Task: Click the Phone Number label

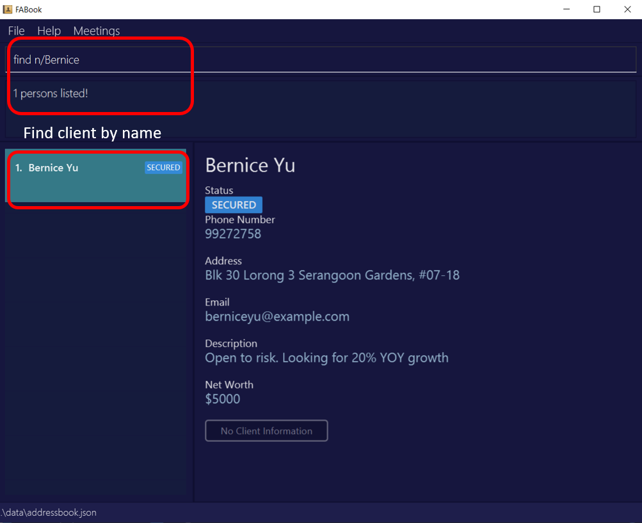Action: coord(240,220)
